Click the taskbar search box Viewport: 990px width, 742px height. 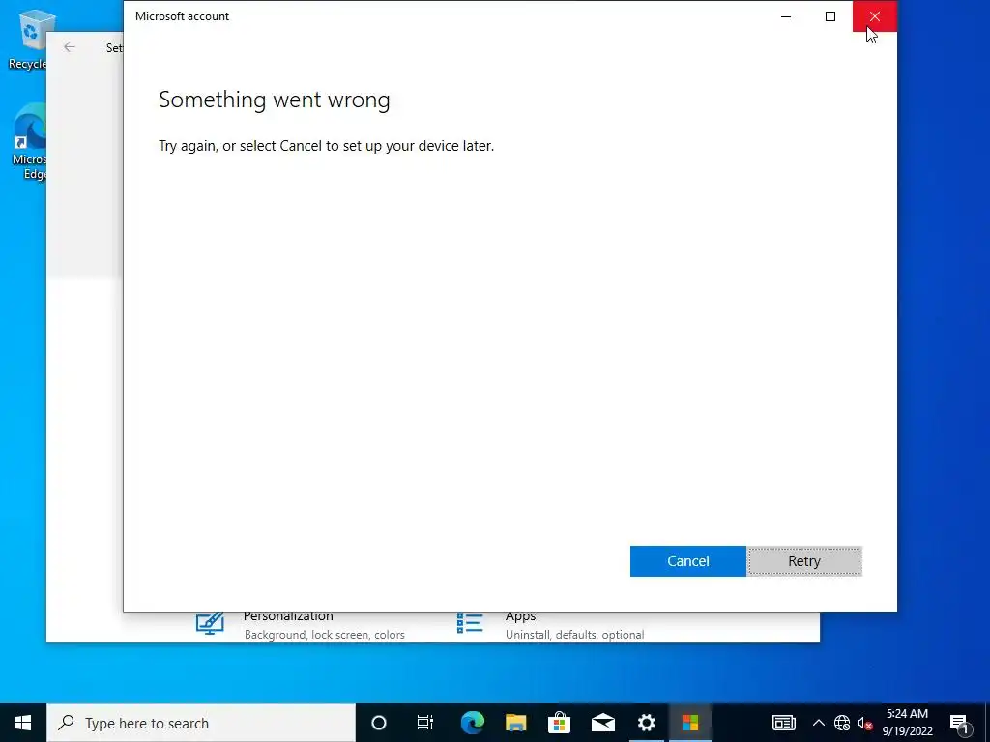click(201, 723)
